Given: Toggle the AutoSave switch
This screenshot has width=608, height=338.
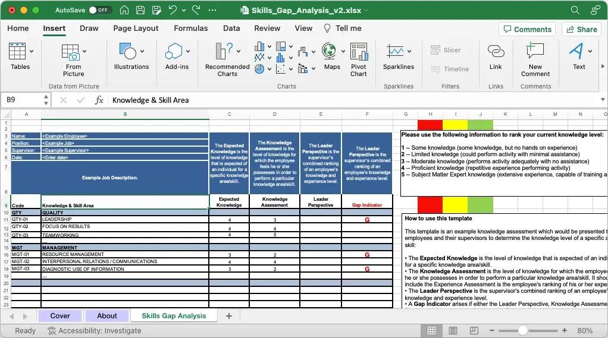Looking at the screenshot, I should click(x=100, y=10).
